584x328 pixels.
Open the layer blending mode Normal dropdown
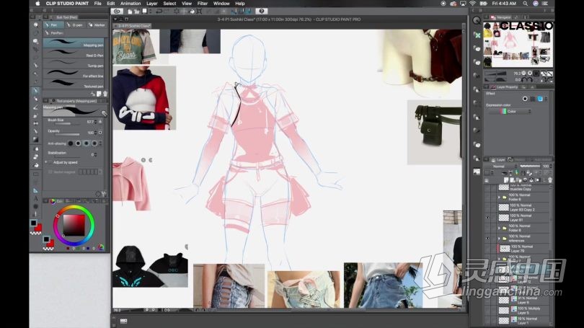[501, 166]
